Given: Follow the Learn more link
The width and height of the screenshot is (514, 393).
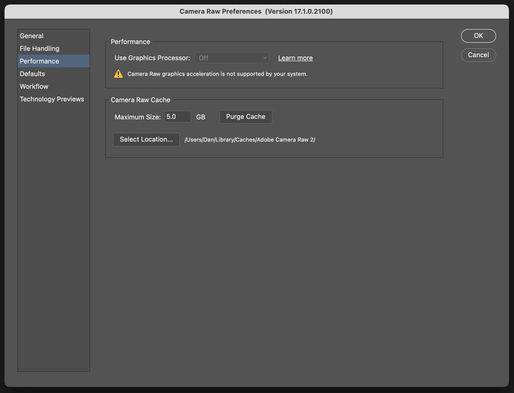Looking at the screenshot, I should tap(295, 58).
